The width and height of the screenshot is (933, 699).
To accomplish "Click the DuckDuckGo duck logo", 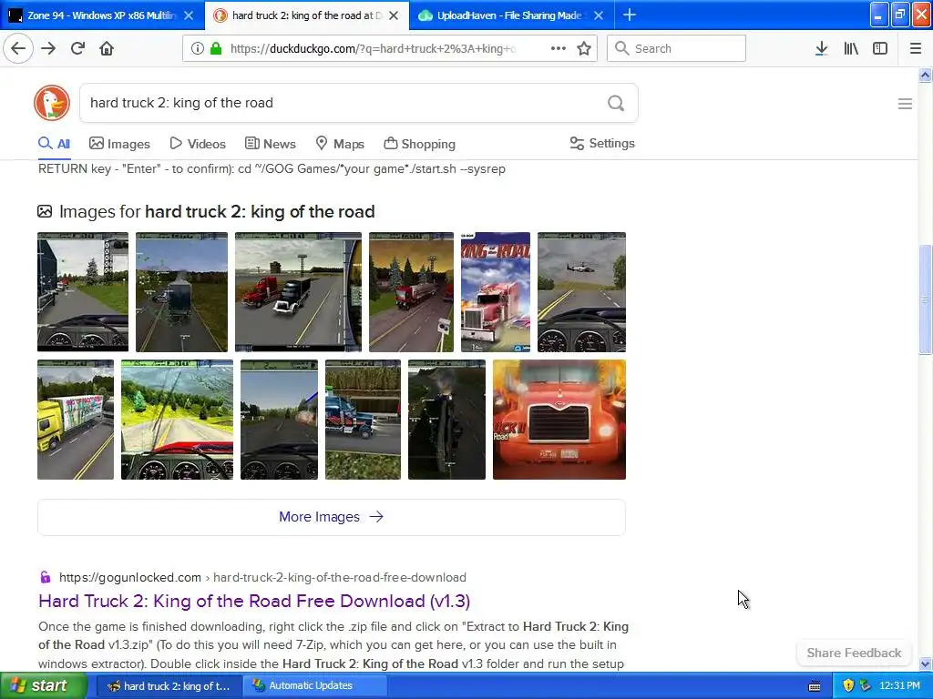I will tap(52, 103).
